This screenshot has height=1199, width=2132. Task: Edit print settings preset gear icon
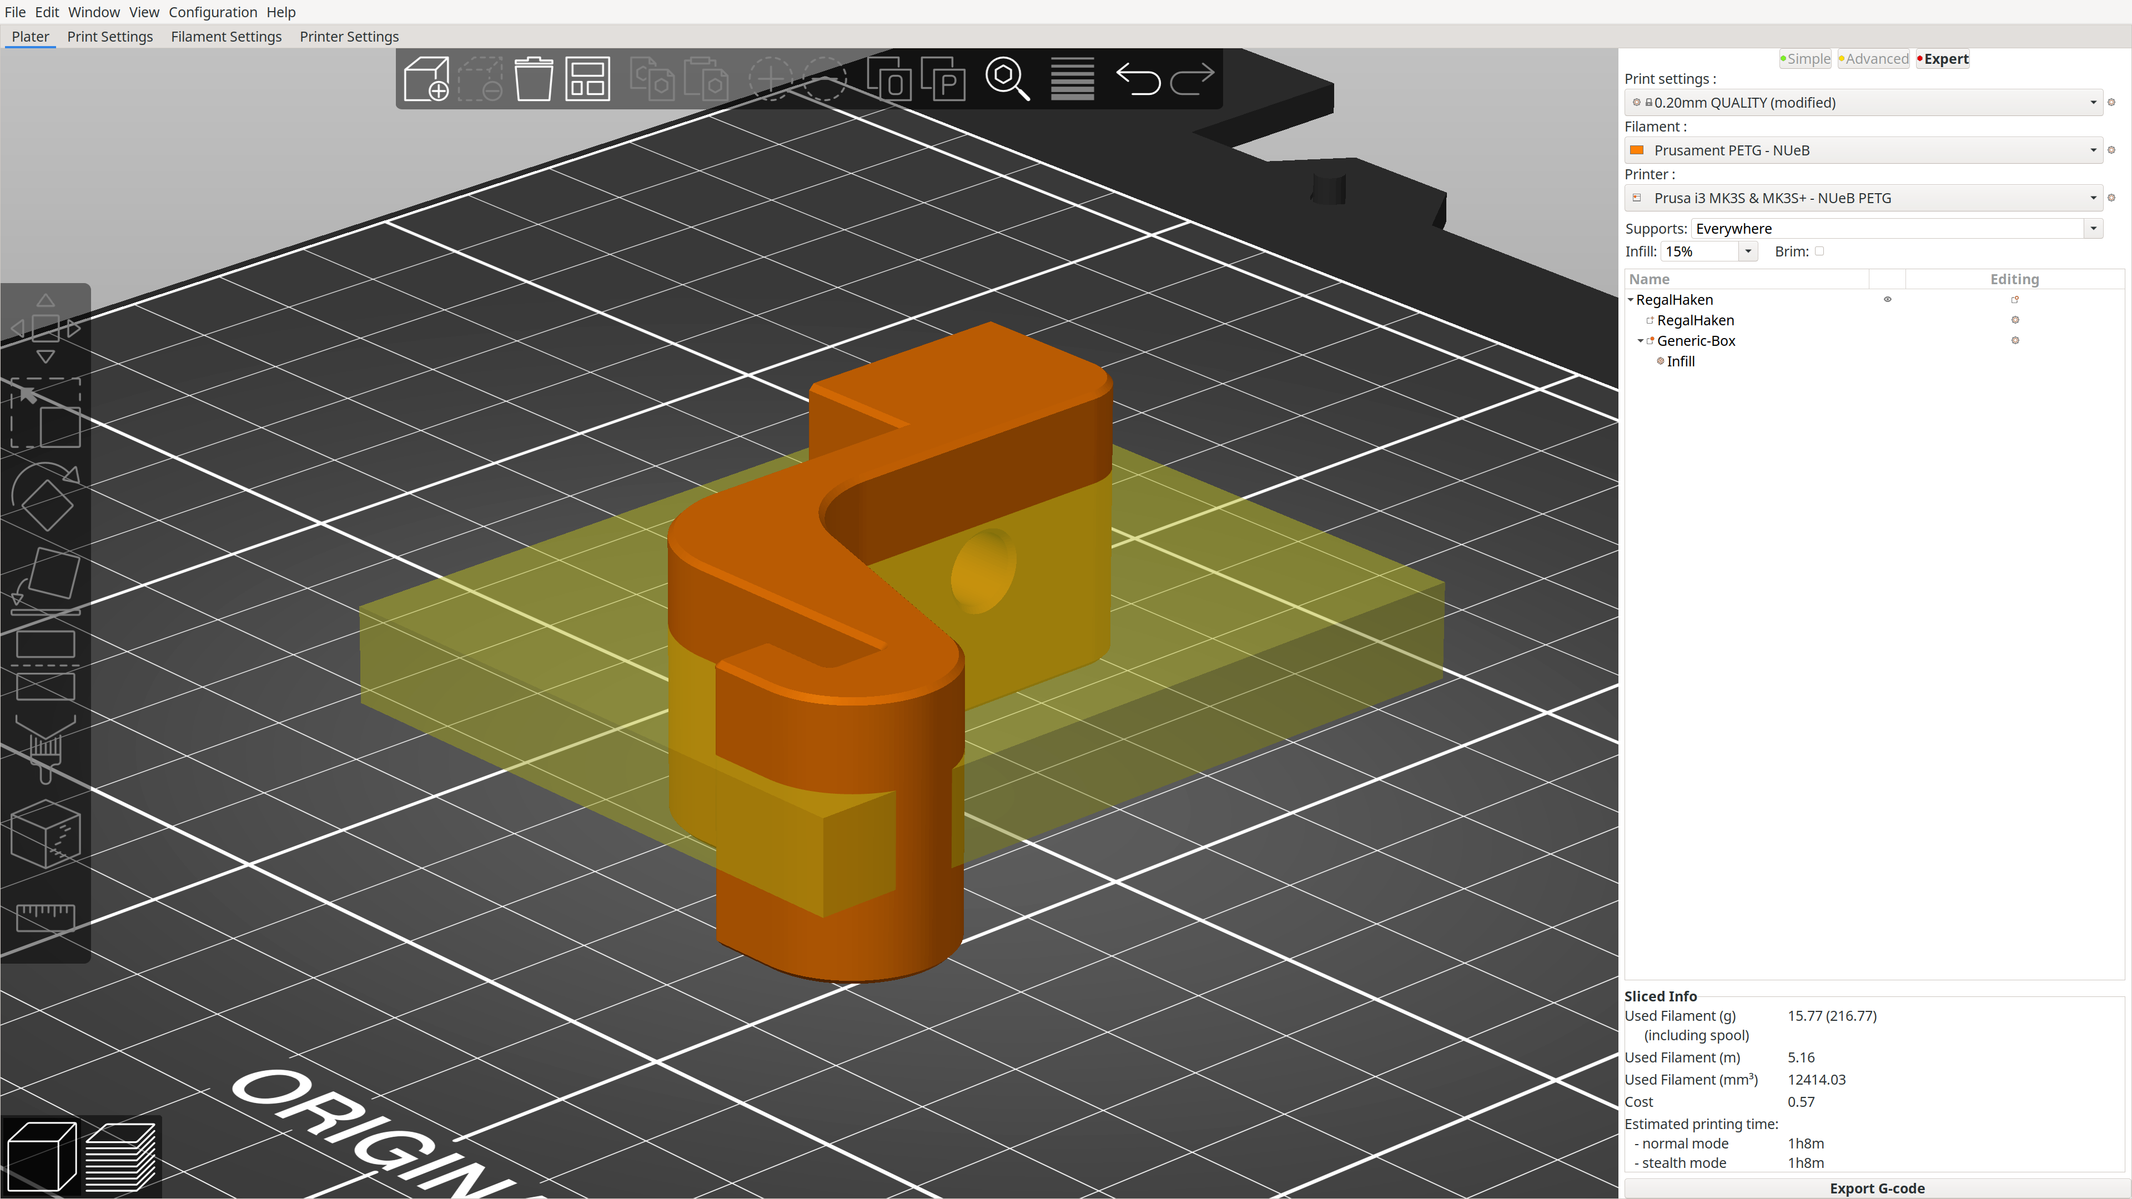pos(2111,103)
